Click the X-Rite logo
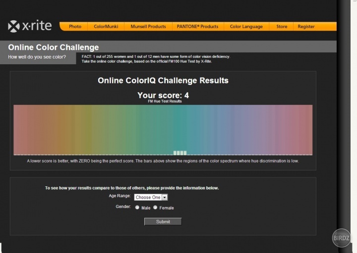The height and width of the screenshot is (253, 357). [30, 26]
